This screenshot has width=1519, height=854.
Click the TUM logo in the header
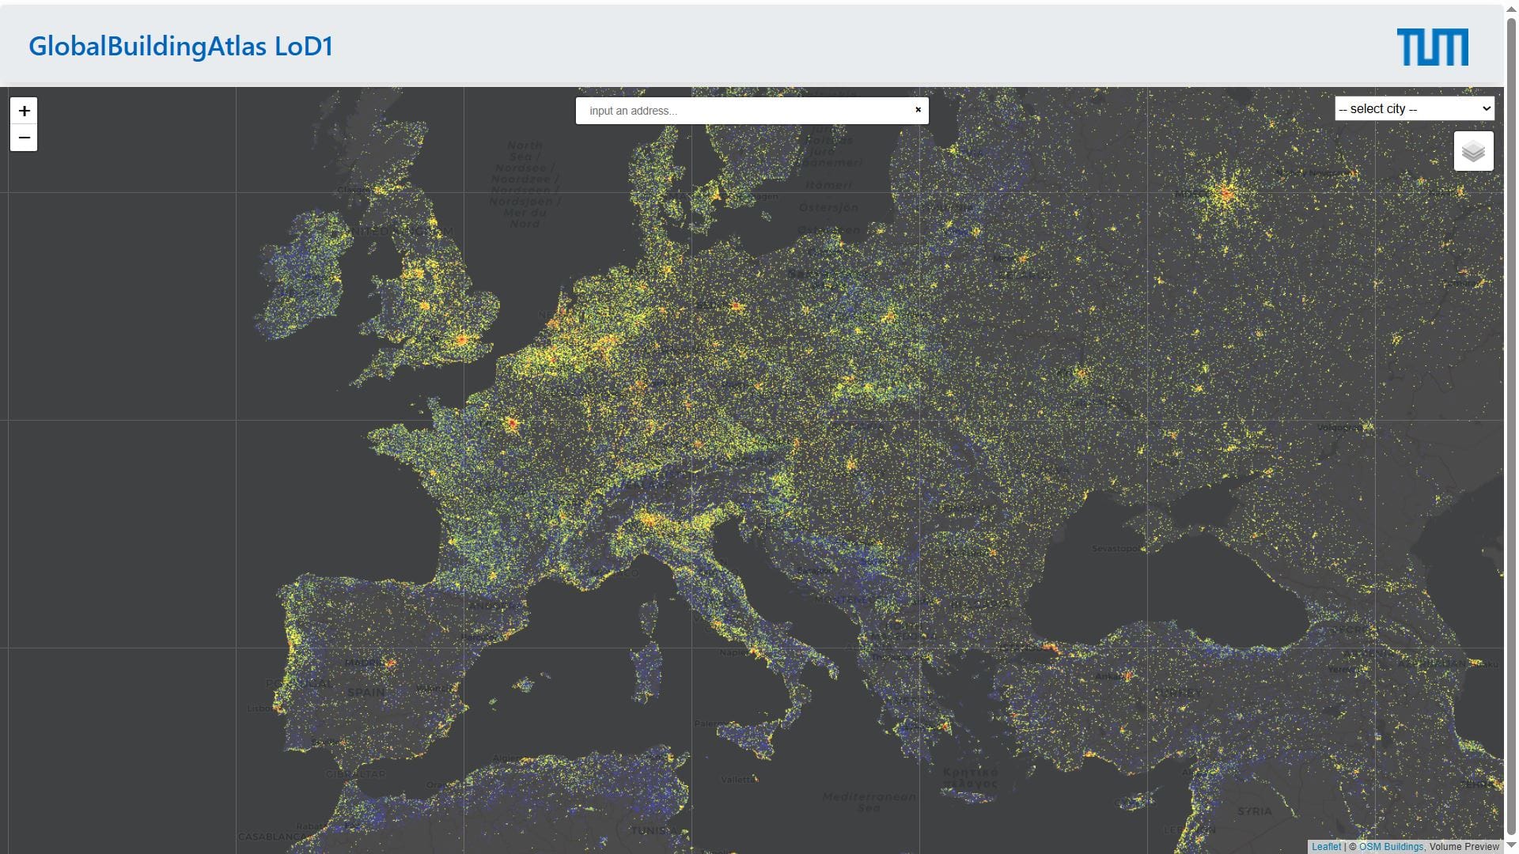(1432, 47)
